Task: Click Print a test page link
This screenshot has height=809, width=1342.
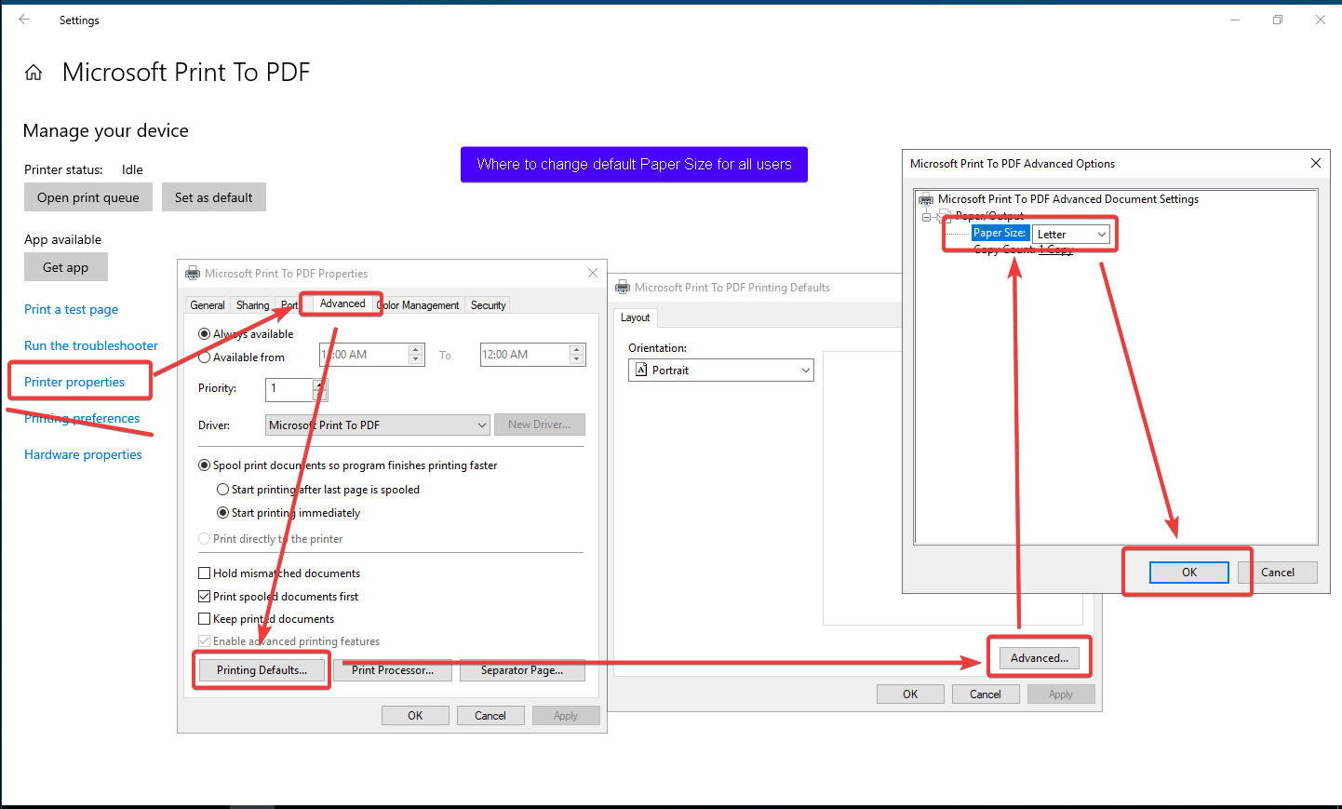Action: 72,309
